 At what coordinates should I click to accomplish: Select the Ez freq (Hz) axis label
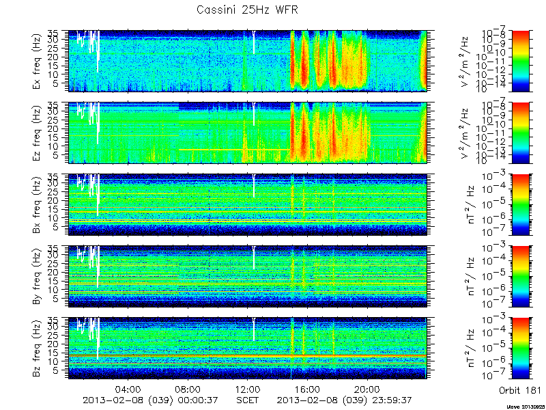(x=37, y=133)
